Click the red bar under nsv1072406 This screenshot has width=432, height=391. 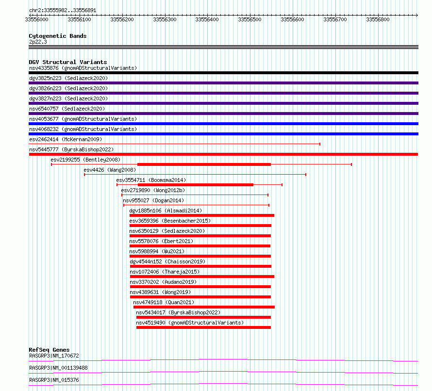202,277
